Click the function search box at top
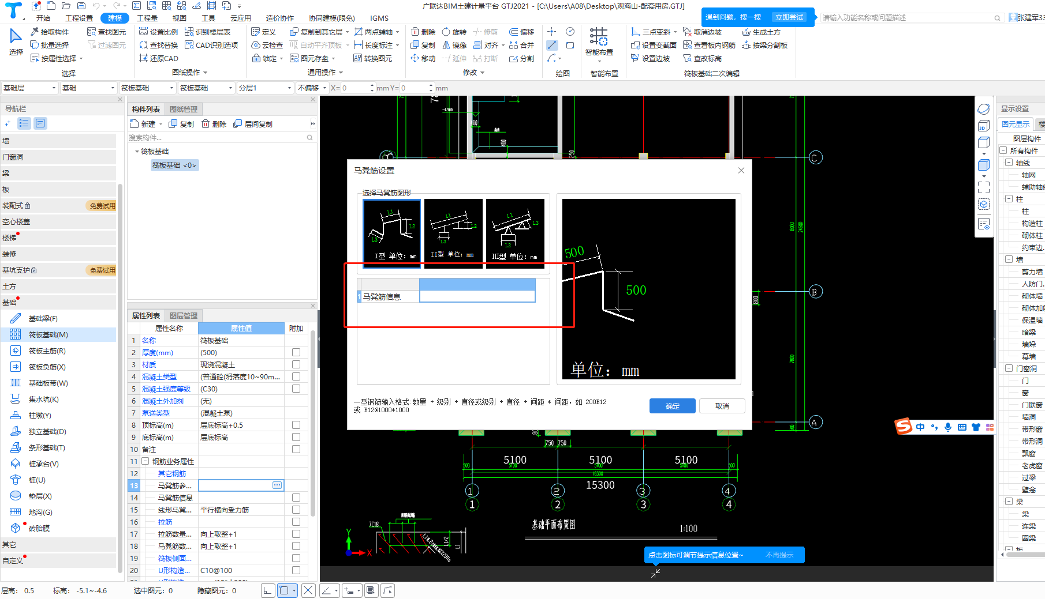Viewport: 1045px width, 599px height. coord(911,18)
